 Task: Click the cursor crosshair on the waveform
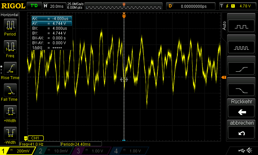click(124, 80)
